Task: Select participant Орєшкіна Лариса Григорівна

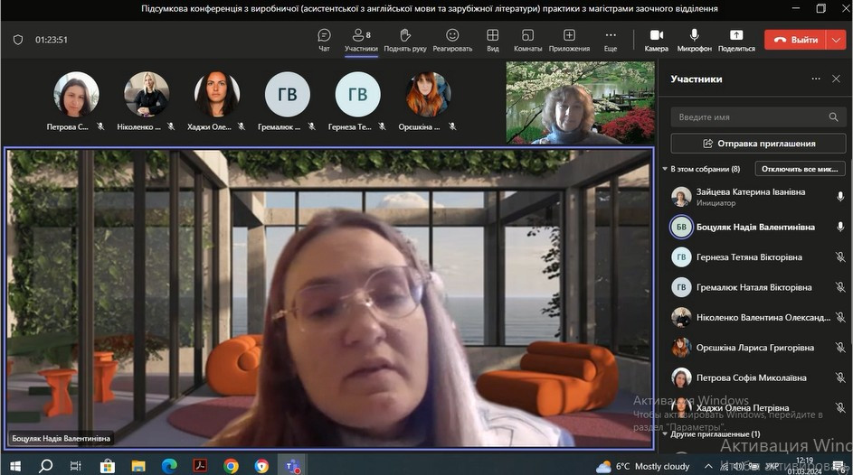Action: click(757, 348)
